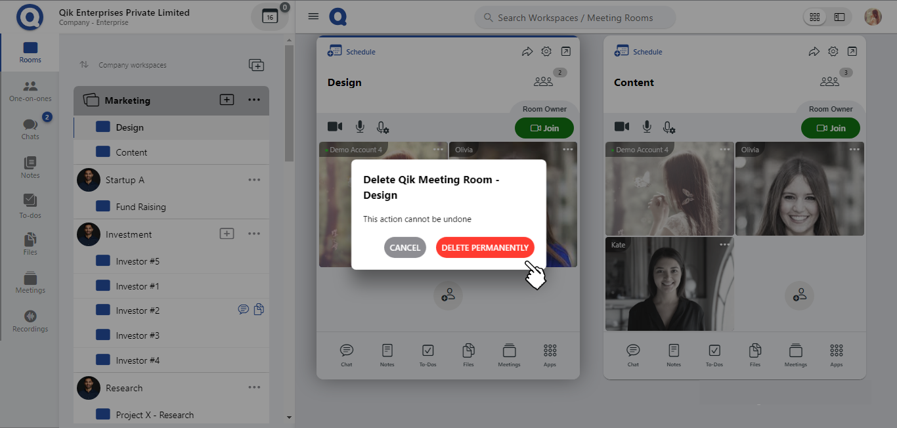
Task: Select Fund Raising room in list
Action: pyautogui.click(x=141, y=207)
